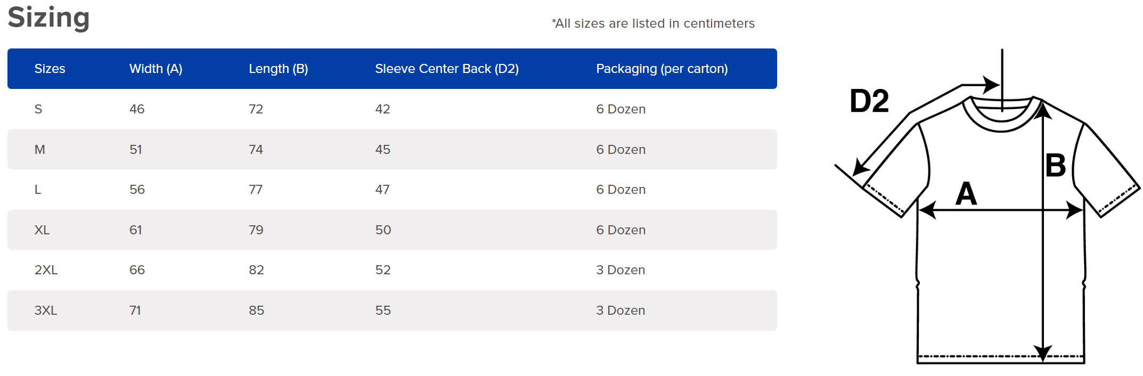Viewport: 1143px width, 376px height.
Task: Click the Sizing heading
Action: [48, 18]
